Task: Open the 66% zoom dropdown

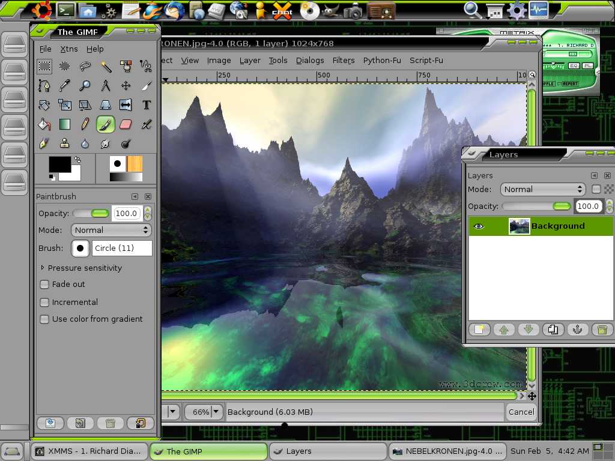Action: click(203, 412)
